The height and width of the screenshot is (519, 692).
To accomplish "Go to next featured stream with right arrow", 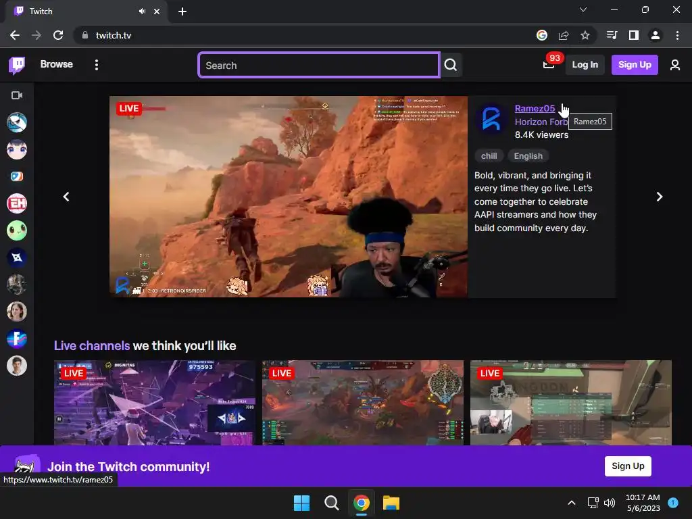I will click(660, 197).
